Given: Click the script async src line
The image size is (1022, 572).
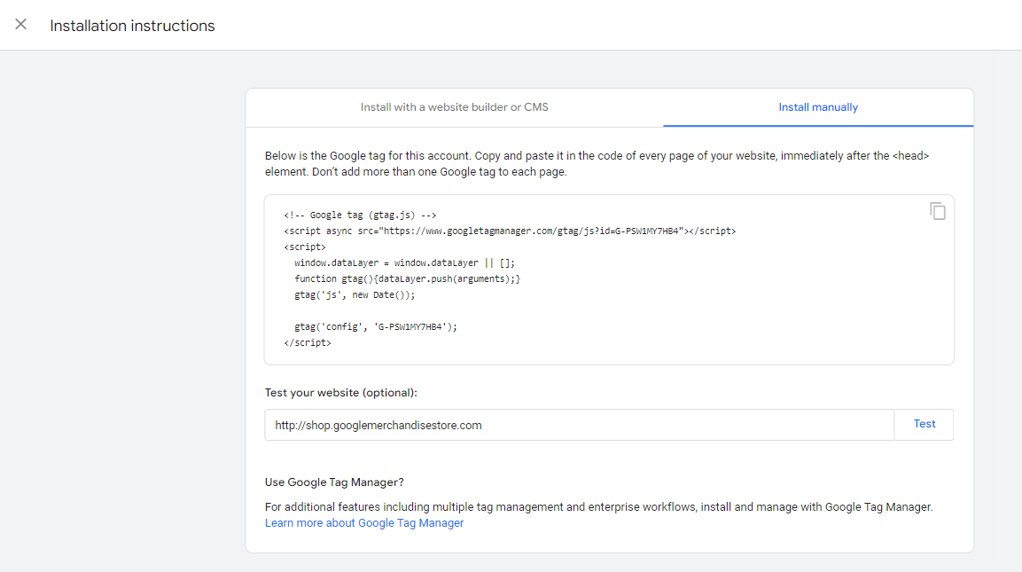Looking at the screenshot, I should [510, 231].
